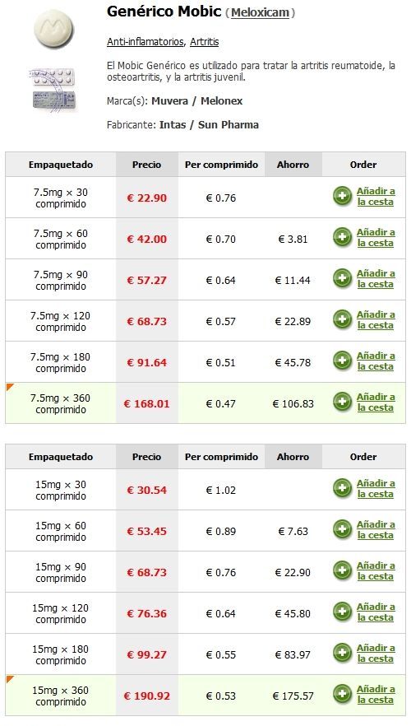Click green plus icon for 7.5mg × 60

[x=342, y=238]
